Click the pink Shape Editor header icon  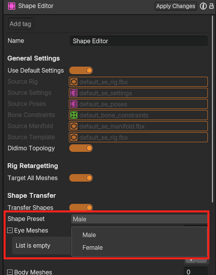pyautogui.click(x=12, y=6)
